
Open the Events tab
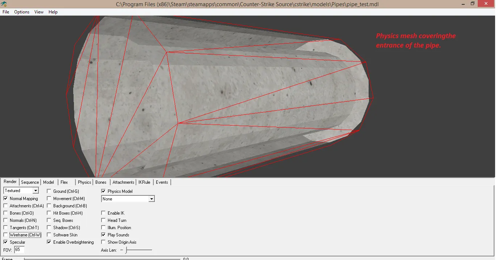(x=162, y=182)
